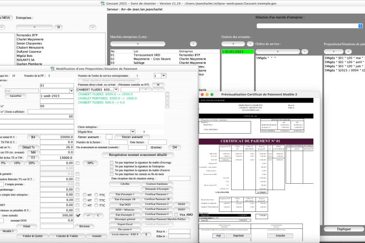Open the dropdown above the 1-août-2023 date

coord(71,91)
